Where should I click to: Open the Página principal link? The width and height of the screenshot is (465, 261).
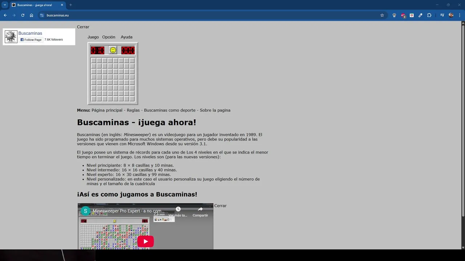pos(107,110)
